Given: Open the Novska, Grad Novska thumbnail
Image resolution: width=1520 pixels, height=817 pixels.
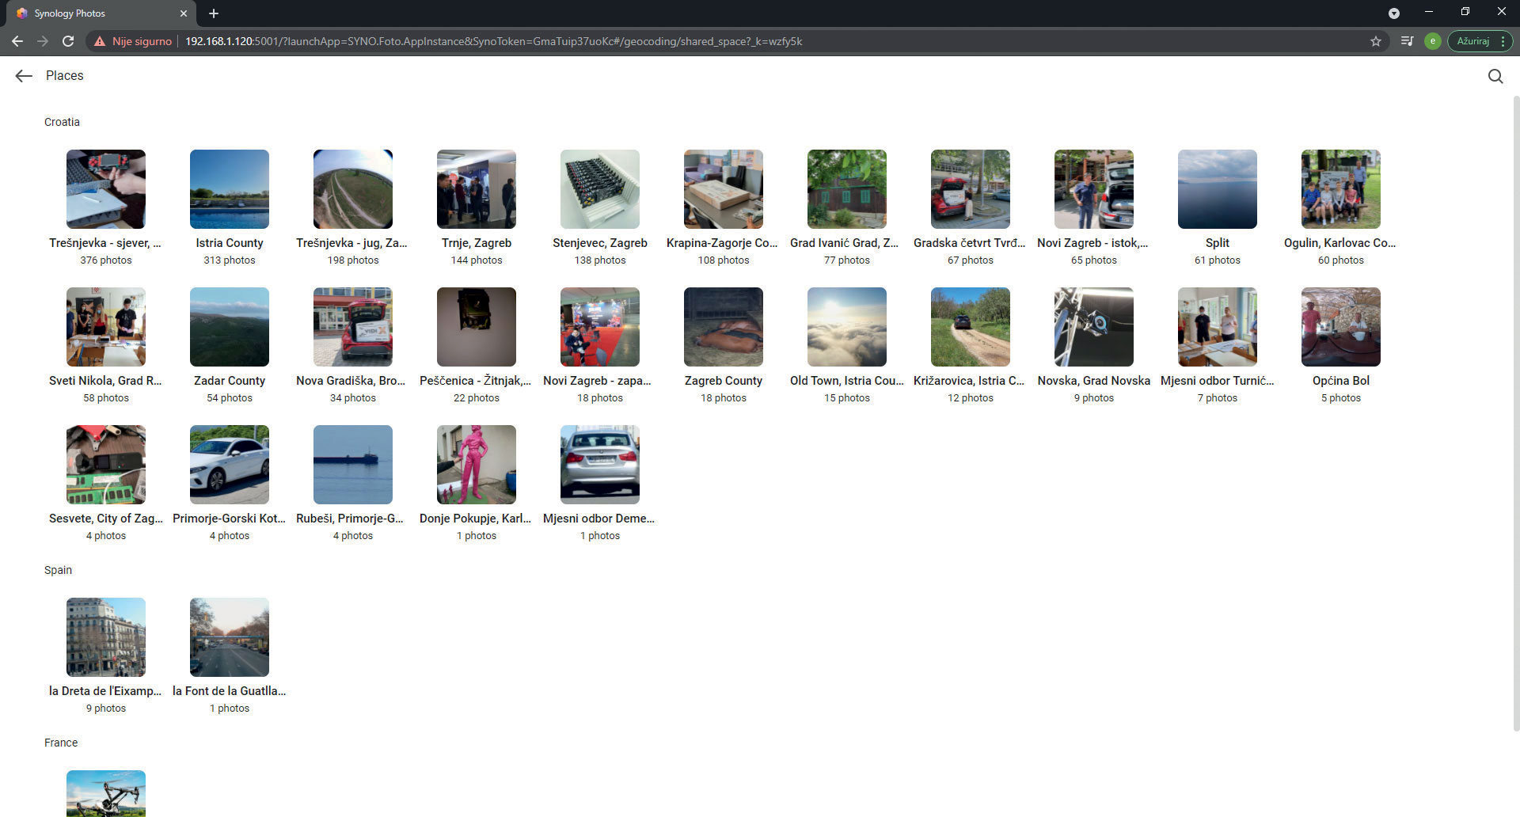Looking at the screenshot, I should [1094, 327].
